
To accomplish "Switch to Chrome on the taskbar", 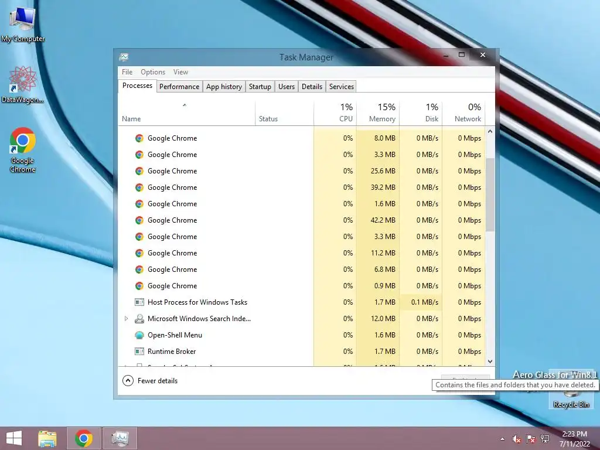I will [84, 438].
